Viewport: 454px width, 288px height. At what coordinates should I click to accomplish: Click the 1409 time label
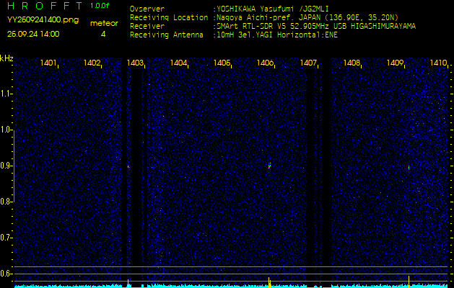click(395, 63)
